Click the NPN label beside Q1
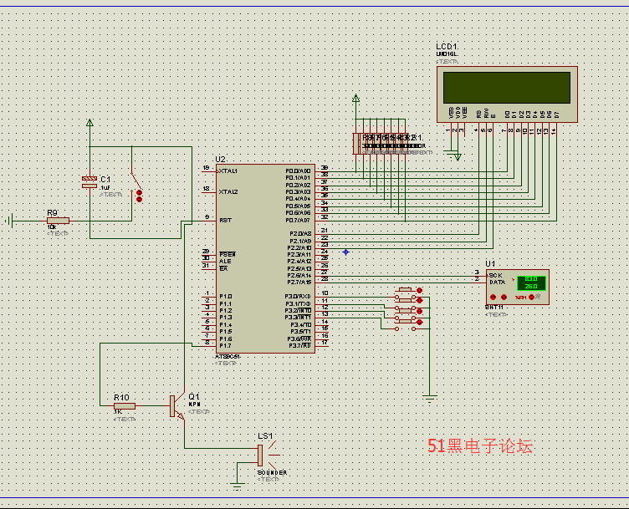 pos(194,405)
